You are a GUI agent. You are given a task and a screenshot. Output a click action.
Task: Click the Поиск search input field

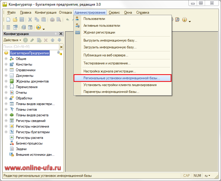[x=31, y=47]
